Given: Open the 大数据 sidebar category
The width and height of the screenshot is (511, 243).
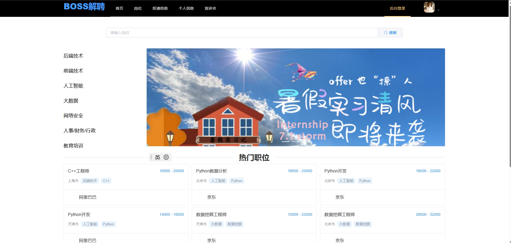Looking at the screenshot, I should tap(71, 101).
